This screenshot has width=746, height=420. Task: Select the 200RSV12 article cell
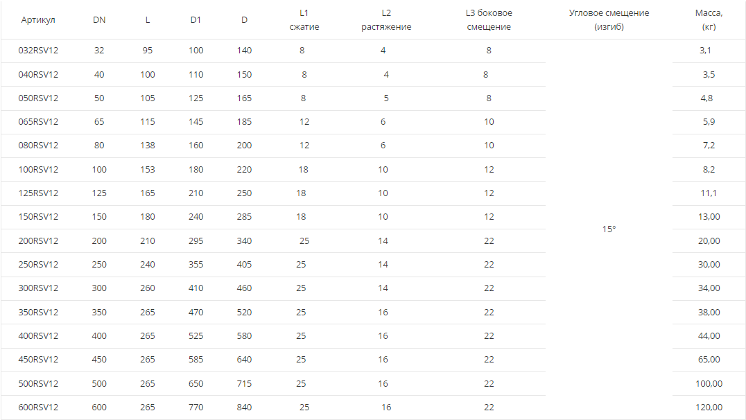coord(38,241)
